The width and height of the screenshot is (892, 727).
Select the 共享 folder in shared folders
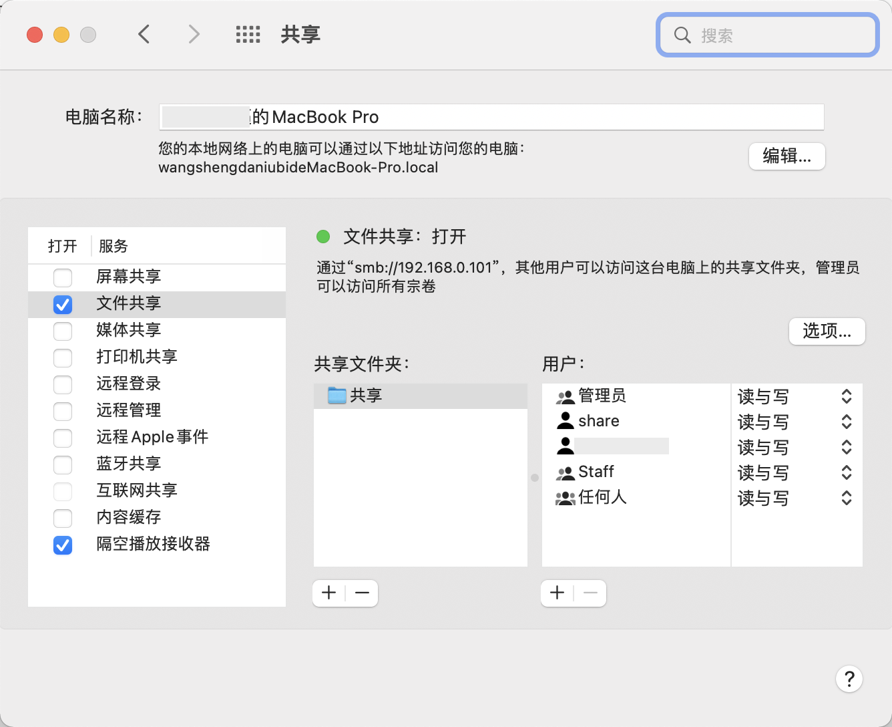click(x=366, y=396)
